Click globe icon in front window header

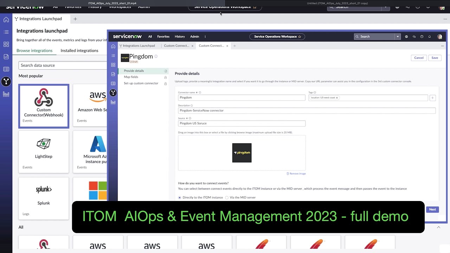pyautogui.click(x=406, y=37)
